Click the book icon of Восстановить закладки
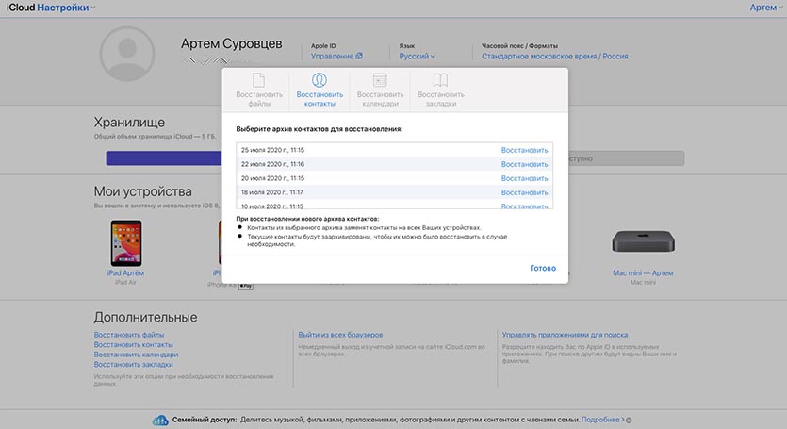 click(440, 80)
